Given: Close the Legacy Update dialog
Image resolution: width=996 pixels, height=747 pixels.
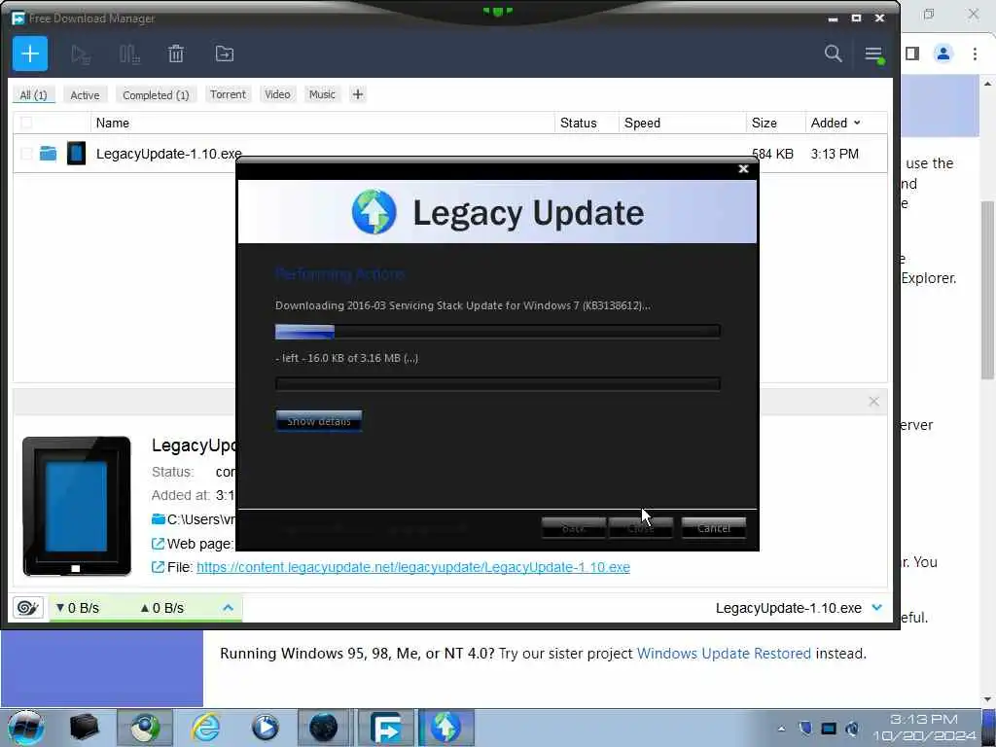Looking at the screenshot, I should 743,169.
